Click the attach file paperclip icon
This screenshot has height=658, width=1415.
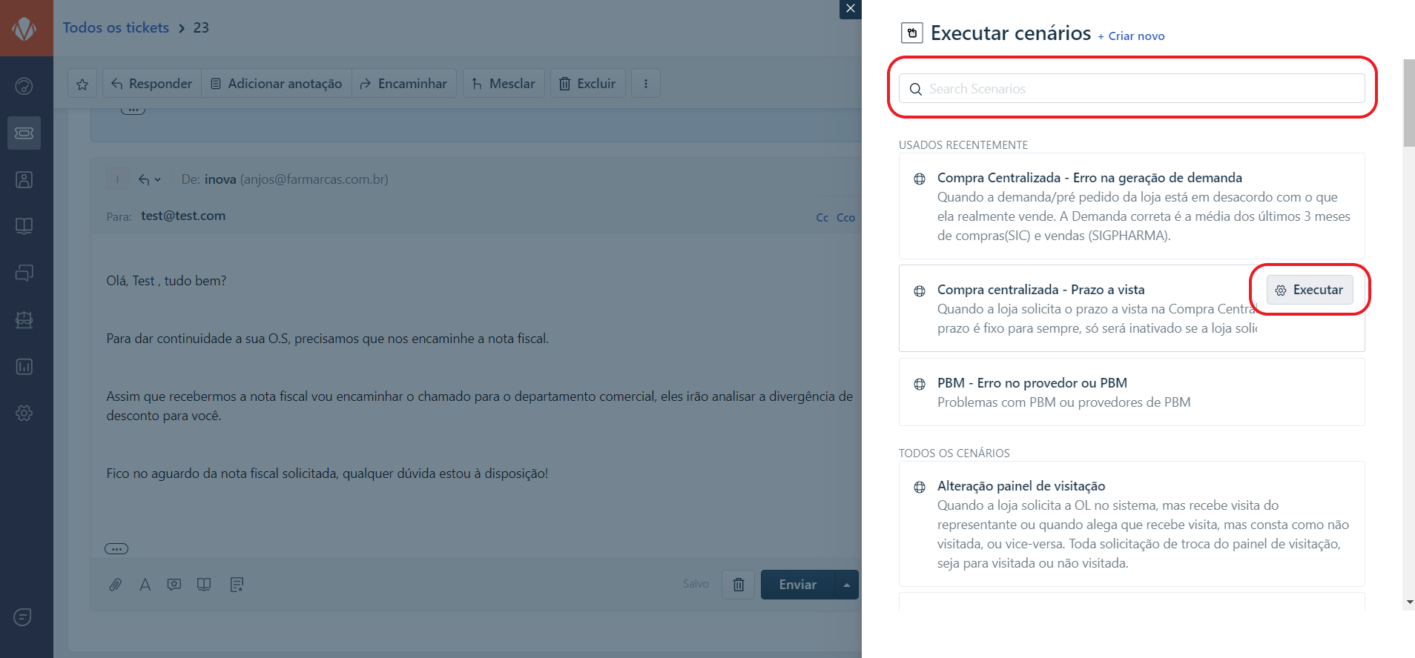[x=115, y=585]
